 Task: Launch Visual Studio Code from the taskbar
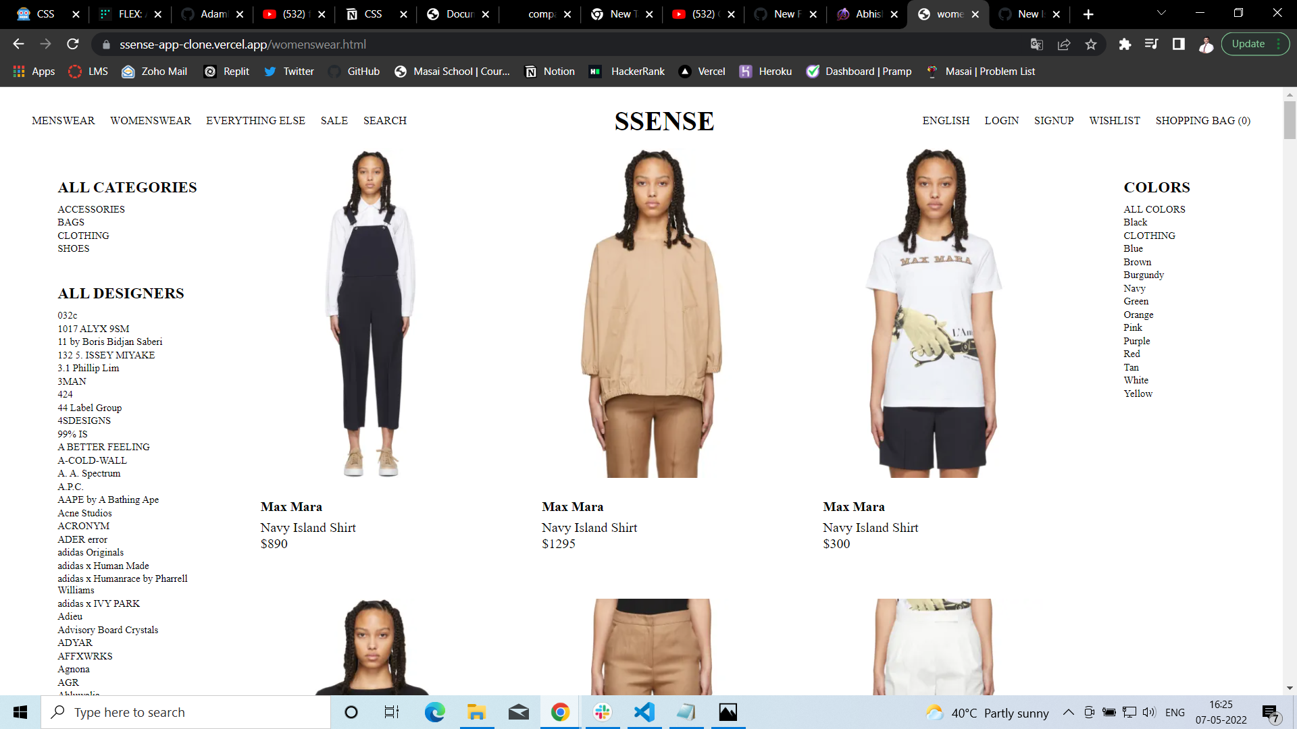click(644, 712)
